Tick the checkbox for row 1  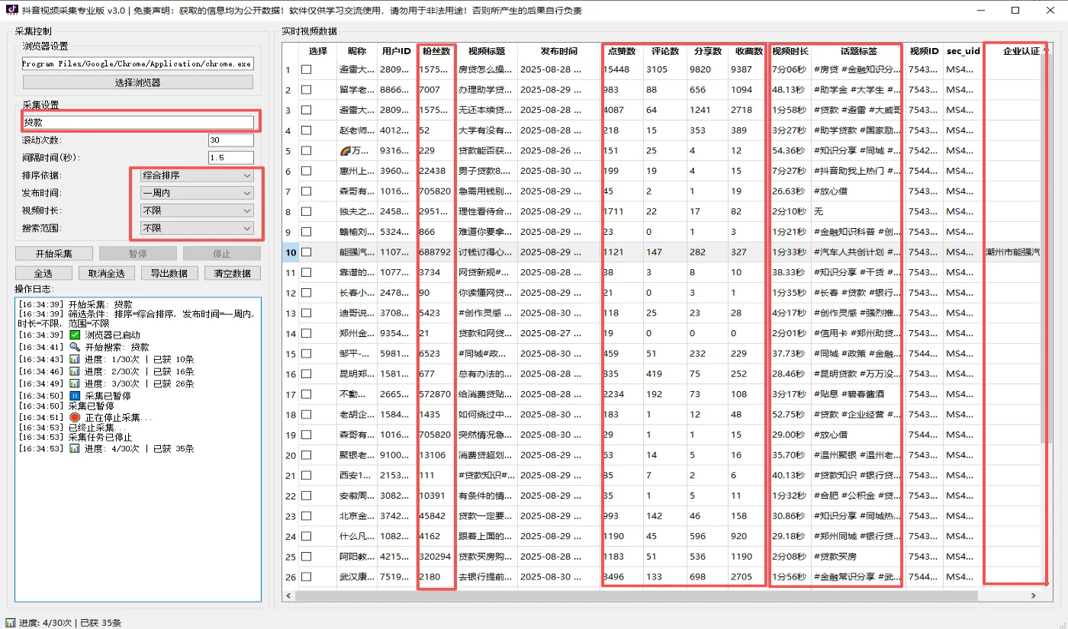(x=306, y=69)
